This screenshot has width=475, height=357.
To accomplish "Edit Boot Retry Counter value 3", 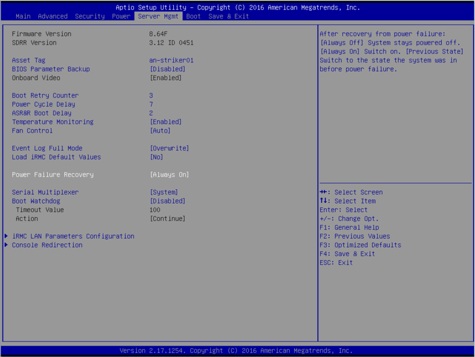I will coord(151,95).
